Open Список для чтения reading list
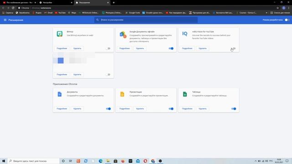Viewport: 292px width, 164px height. click(280, 13)
